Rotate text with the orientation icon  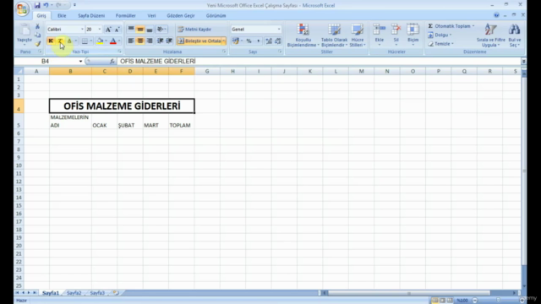click(x=160, y=30)
